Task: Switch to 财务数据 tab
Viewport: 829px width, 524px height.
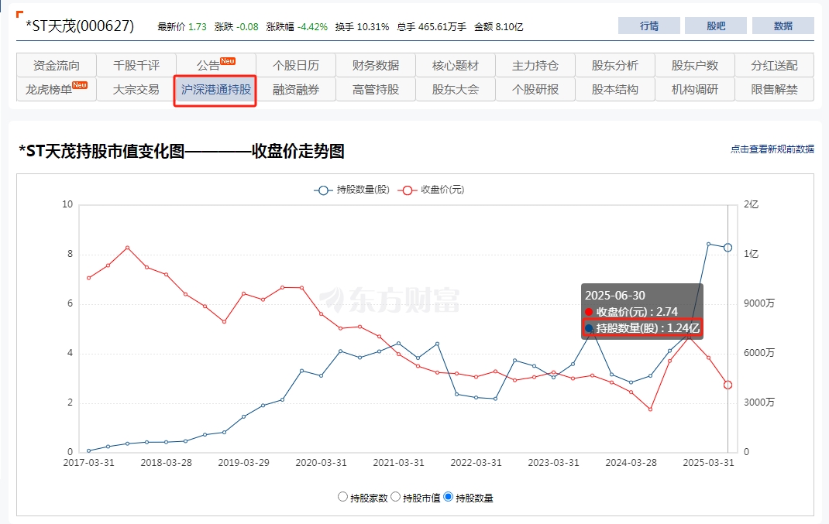Action: point(376,66)
